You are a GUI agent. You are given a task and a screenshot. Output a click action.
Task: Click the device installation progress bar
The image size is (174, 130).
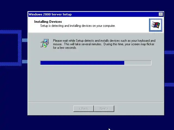pyautogui.click(x=96, y=63)
